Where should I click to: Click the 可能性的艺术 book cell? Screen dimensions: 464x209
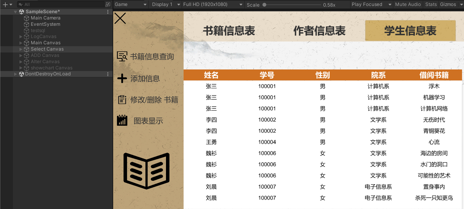click(x=434, y=176)
